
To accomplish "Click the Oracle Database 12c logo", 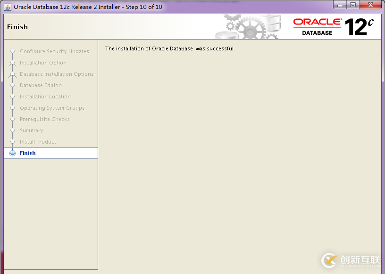I will point(334,27).
